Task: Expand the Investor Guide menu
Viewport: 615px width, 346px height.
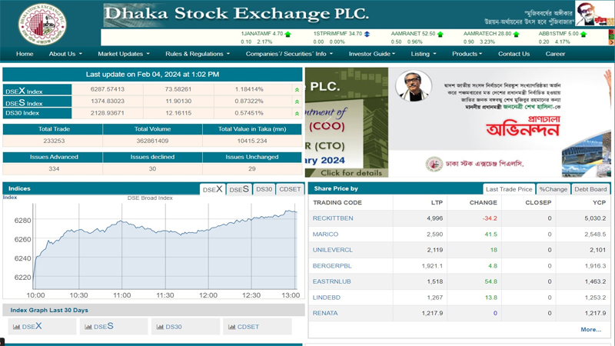Action: pos(374,54)
